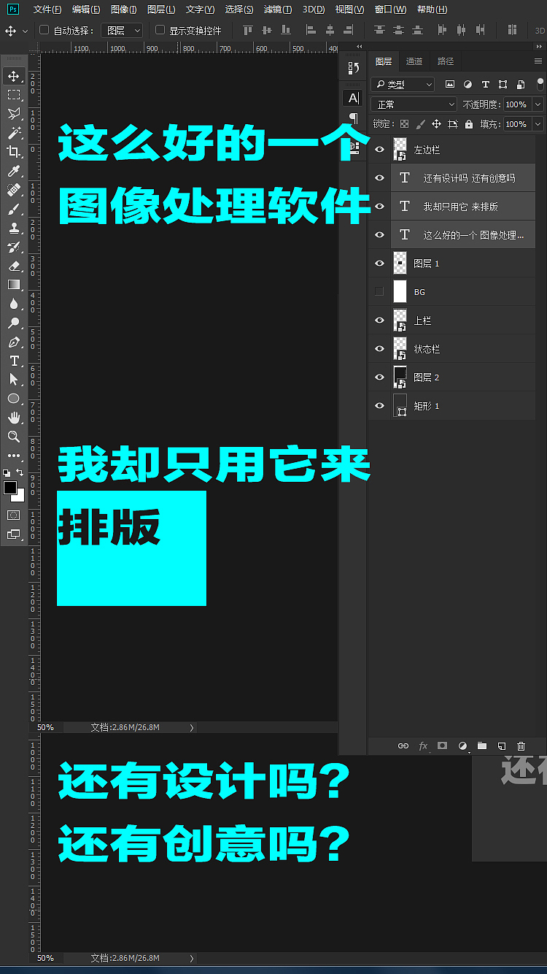Hide the 上栏 layer
Image resolution: width=547 pixels, height=974 pixels.
[x=379, y=321]
